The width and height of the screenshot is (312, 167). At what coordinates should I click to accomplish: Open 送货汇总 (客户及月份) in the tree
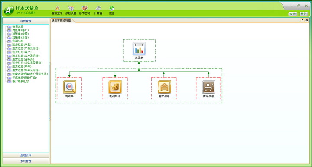click(26, 56)
